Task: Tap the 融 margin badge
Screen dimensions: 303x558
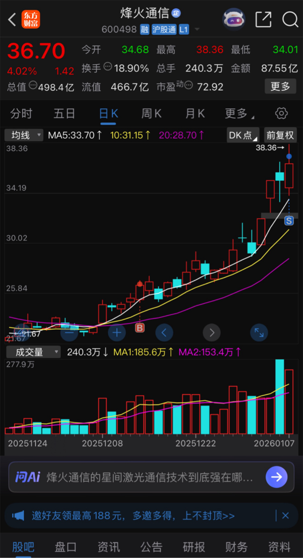Action: pyautogui.click(x=145, y=29)
